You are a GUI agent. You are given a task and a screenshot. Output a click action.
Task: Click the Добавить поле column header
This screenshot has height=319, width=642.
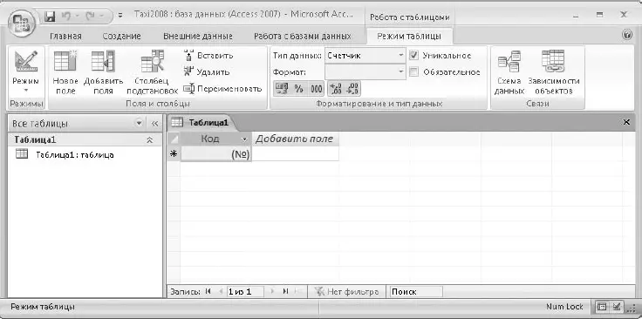pyautogui.click(x=295, y=139)
